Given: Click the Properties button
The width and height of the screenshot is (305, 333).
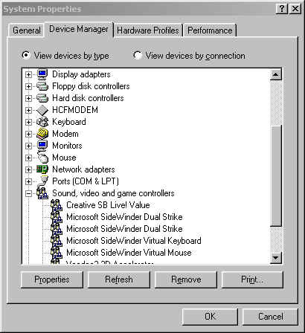Looking at the screenshot, I should (x=52, y=279).
